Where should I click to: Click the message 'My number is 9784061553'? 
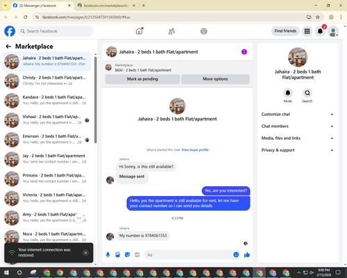pyautogui.click(x=143, y=236)
